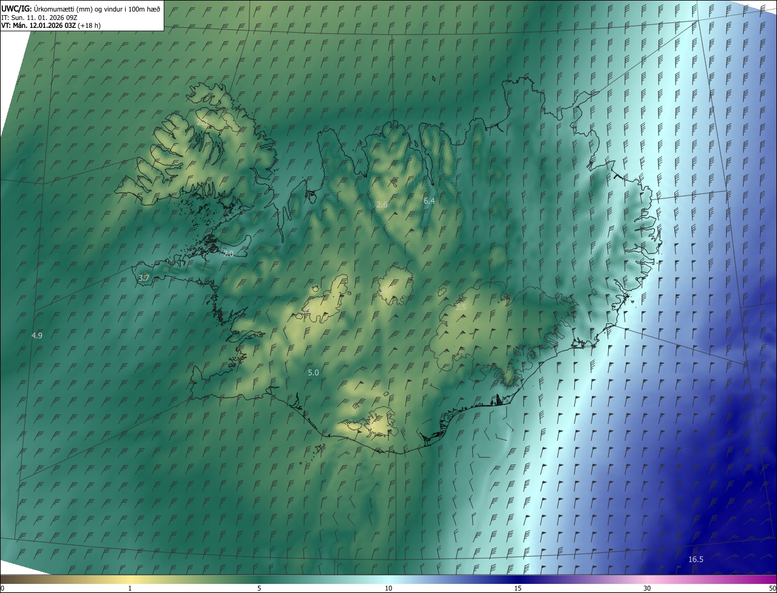The width and height of the screenshot is (777, 593).
Task: Click the 2.6 value label on map
Action: [x=382, y=205]
